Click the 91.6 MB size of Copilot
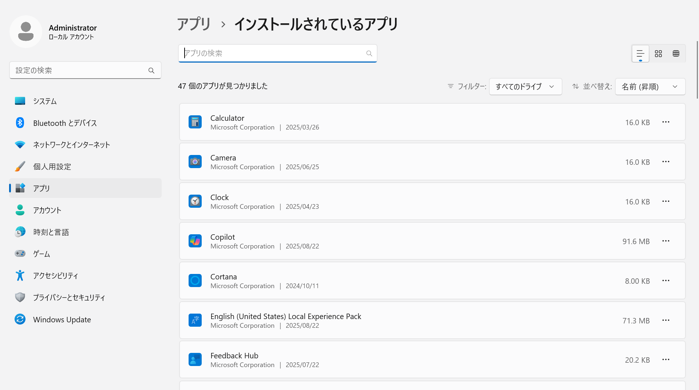 [x=636, y=242]
